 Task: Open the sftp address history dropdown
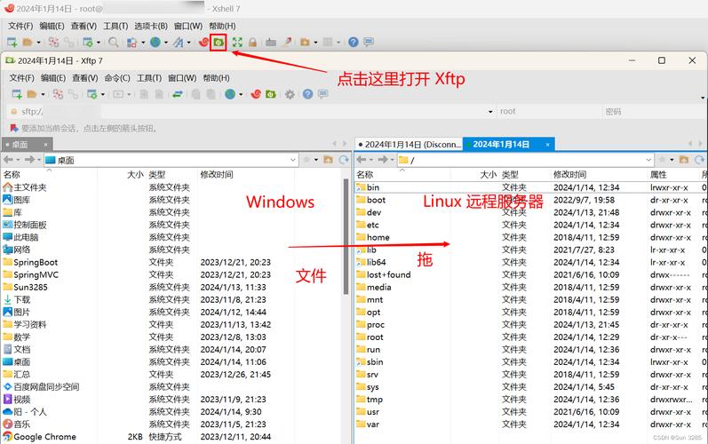pyautogui.click(x=490, y=112)
